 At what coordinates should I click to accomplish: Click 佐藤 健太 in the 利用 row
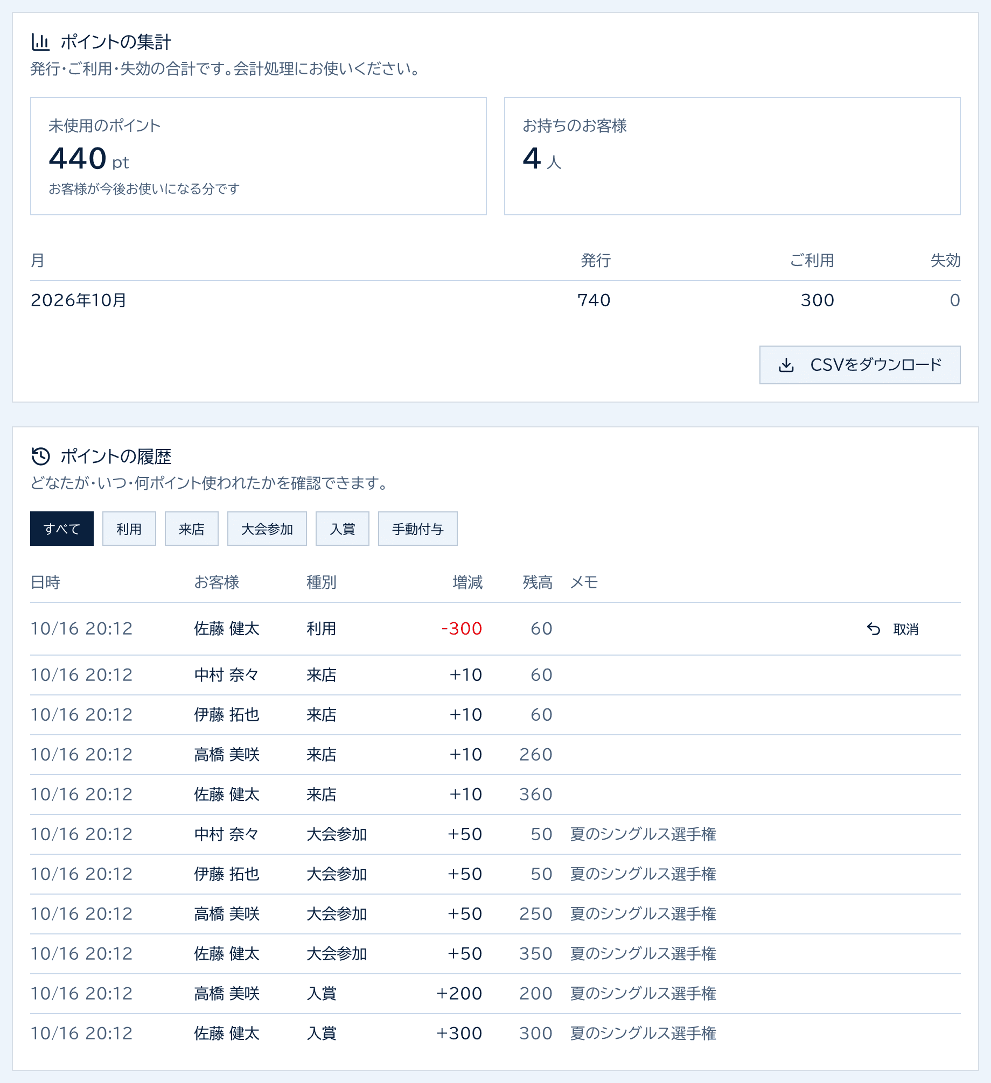click(x=227, y=629)
